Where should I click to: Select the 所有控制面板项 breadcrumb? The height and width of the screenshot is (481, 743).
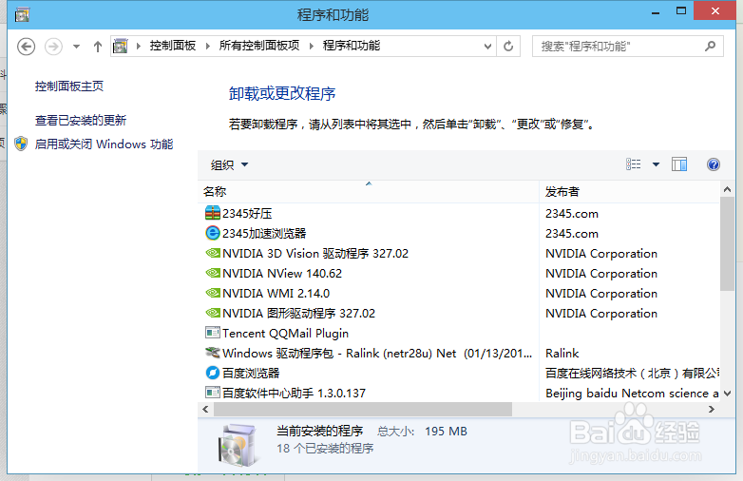[259, 46]
